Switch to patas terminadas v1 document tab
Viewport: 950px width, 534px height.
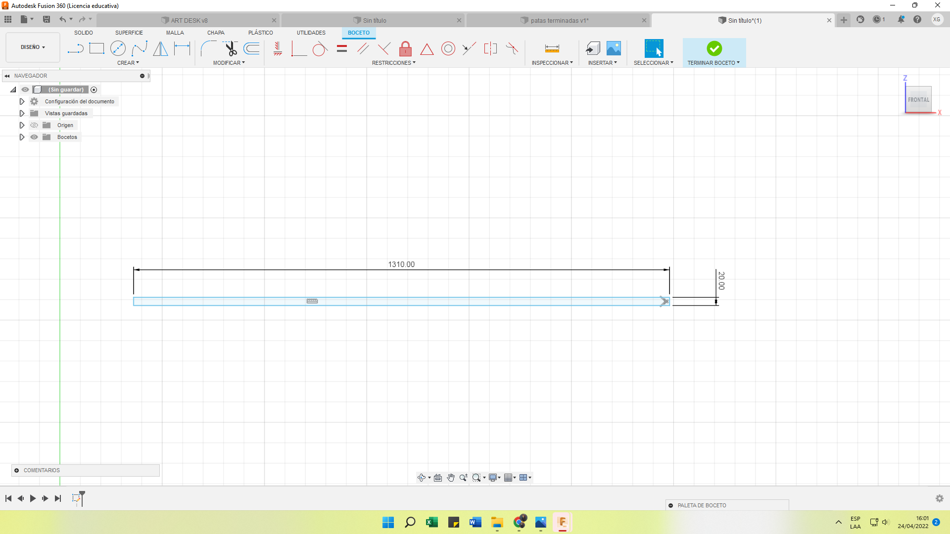point(559,20)
